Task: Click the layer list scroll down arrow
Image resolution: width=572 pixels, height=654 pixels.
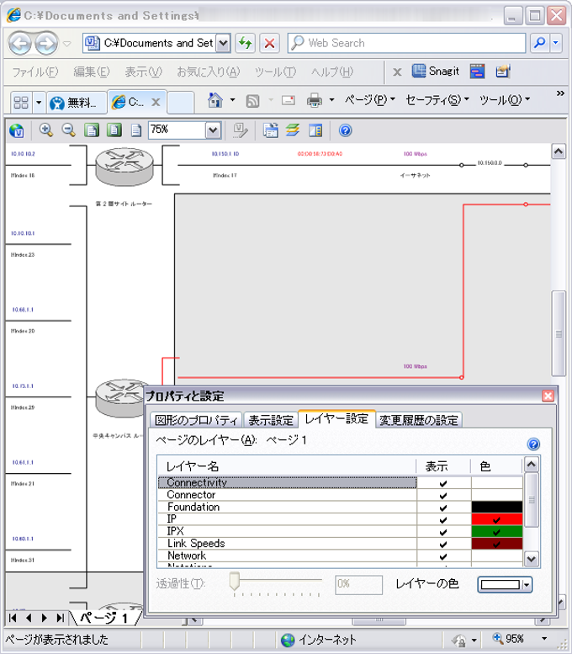Action: point(531,559)
